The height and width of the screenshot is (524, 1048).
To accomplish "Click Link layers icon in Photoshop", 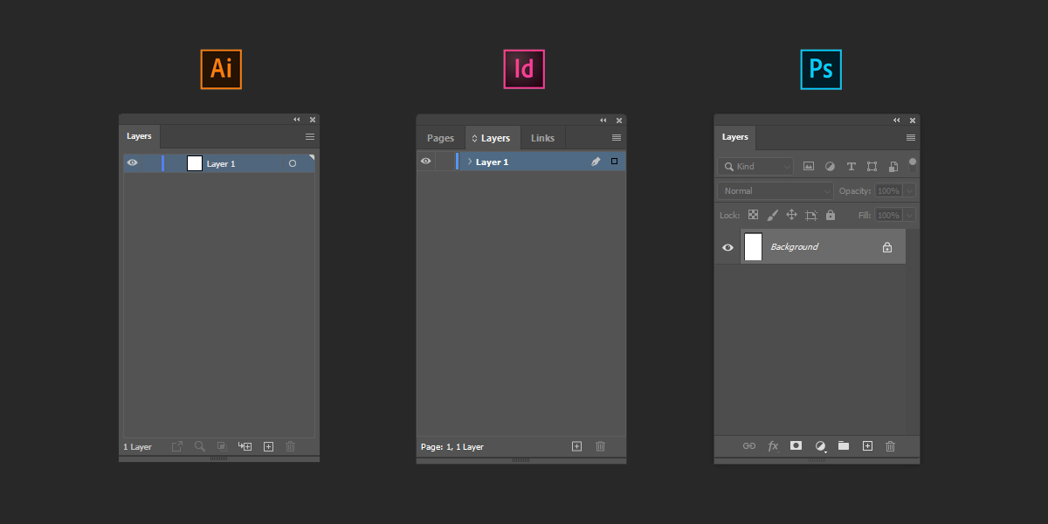I will (749, 445).
